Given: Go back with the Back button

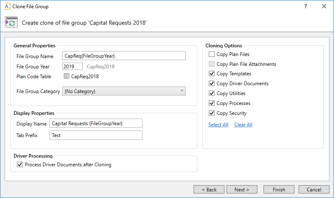Looking at the screenshot, I should (209, 190).
